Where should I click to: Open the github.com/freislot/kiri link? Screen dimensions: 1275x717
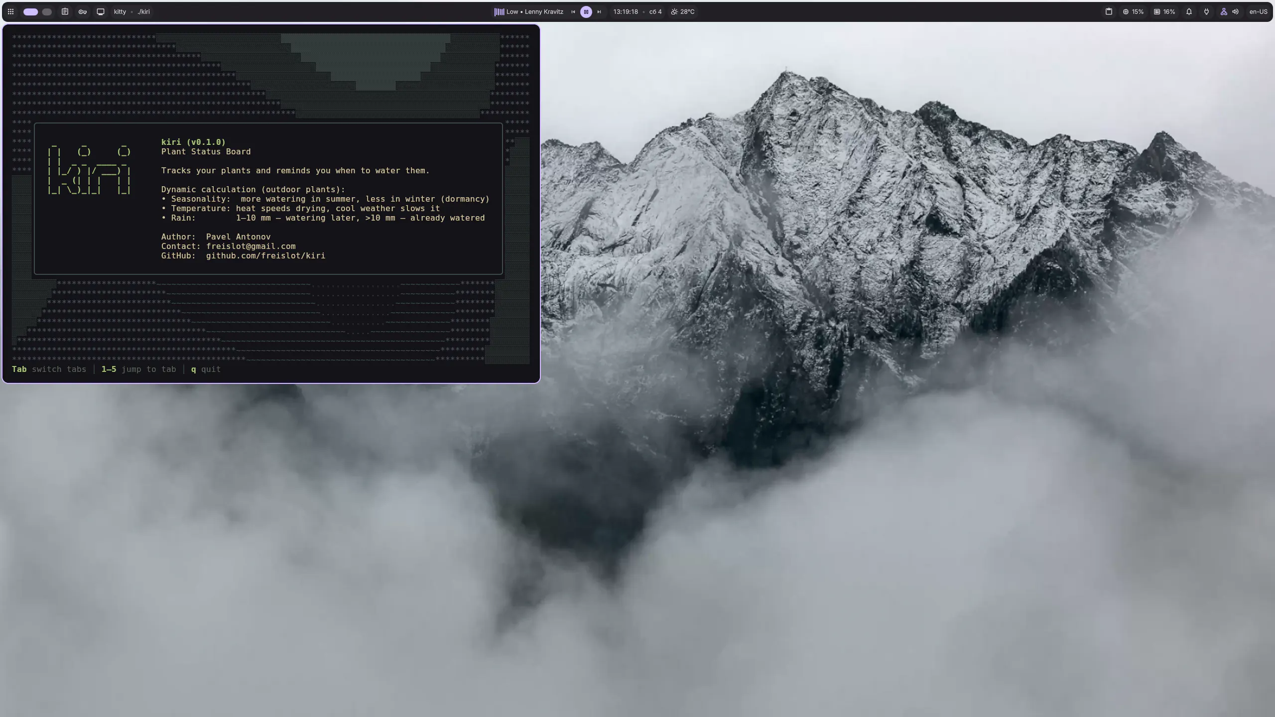click(x=265, y=255)
